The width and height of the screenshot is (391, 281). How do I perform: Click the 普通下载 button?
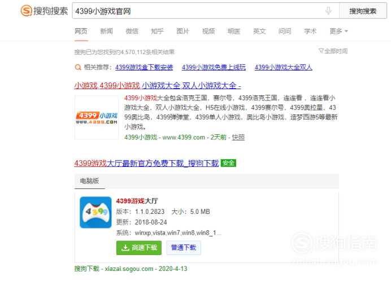click(x=184, y=248)
